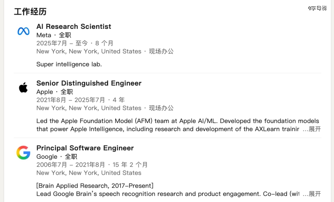Open the AI Research Scientist position
The height and width of the screenshot is (202, 334).
[74, 26]
